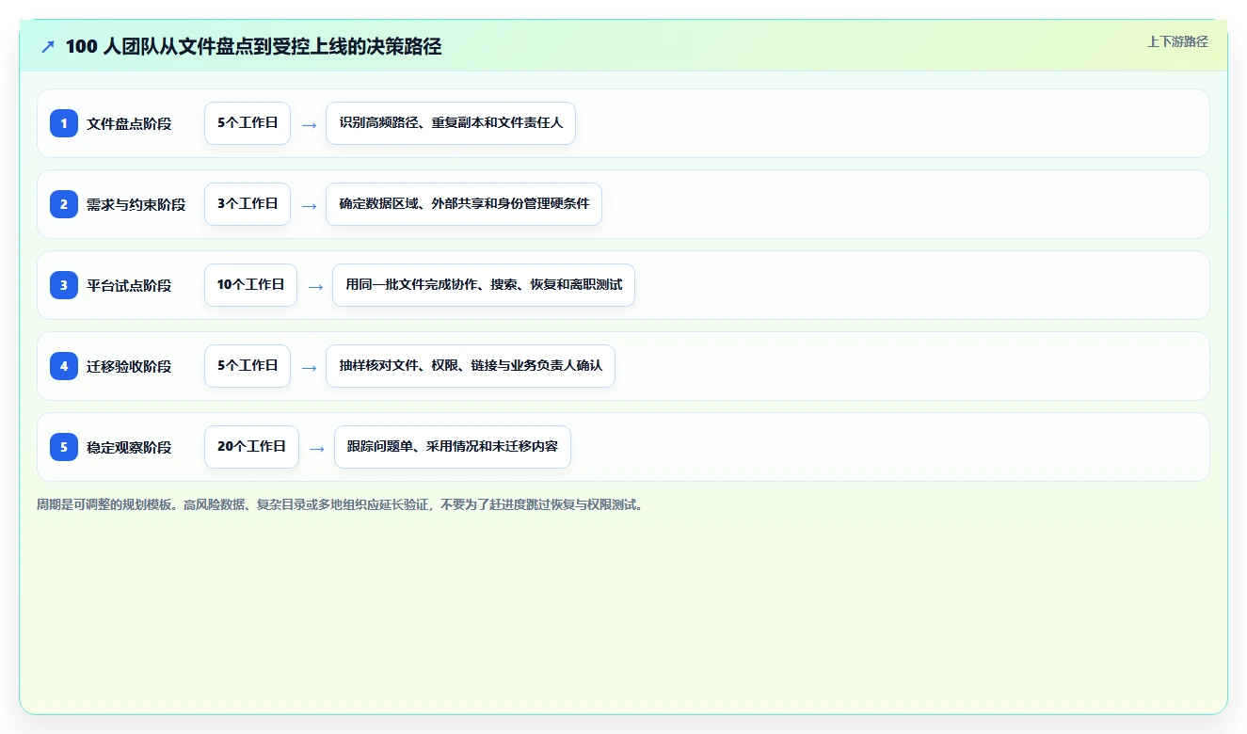Click step number badge 5
Image resolution: width=1247 pixels, height=734 pixels.
tap(64, 447)
